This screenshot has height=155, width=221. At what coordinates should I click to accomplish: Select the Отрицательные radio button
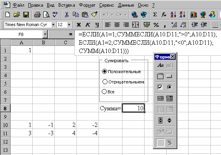click(105, 81)
